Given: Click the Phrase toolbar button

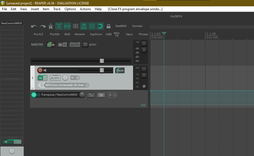Looking at the screenshot, I should click(x=143, y=34).
